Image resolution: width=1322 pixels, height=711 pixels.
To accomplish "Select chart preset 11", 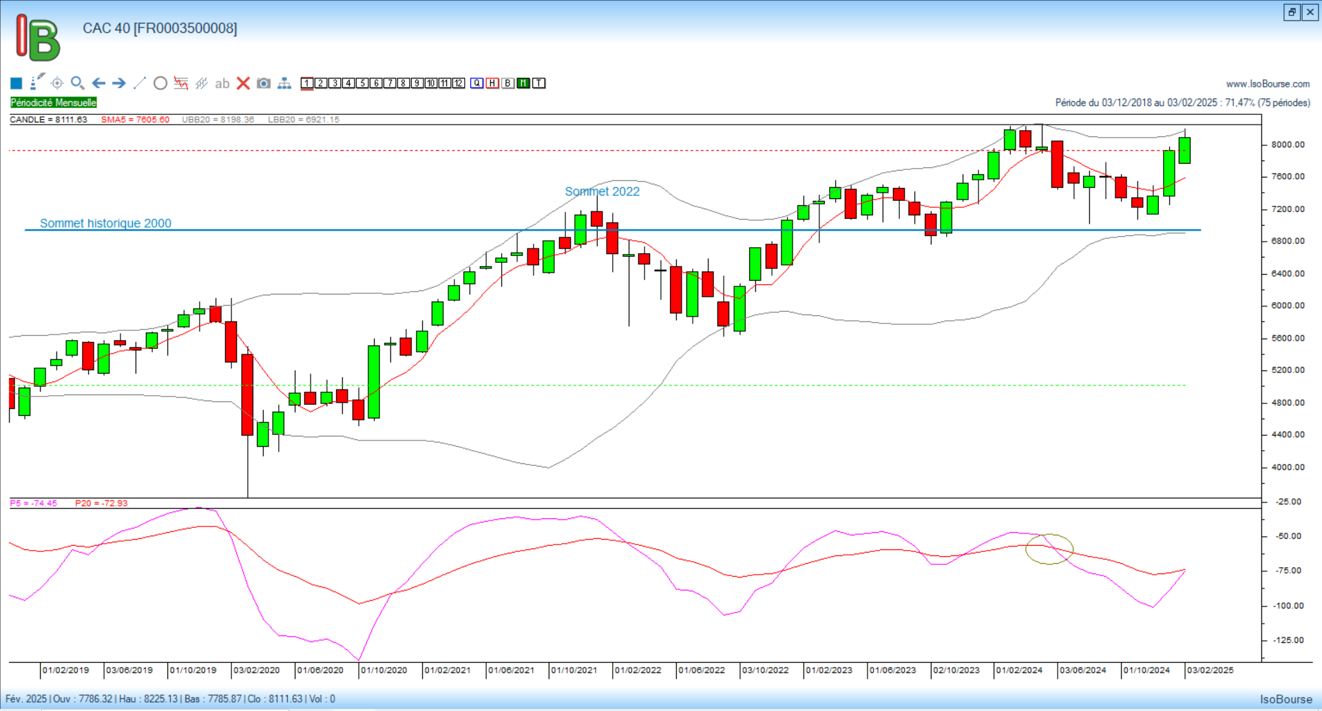I will point(445,83).
